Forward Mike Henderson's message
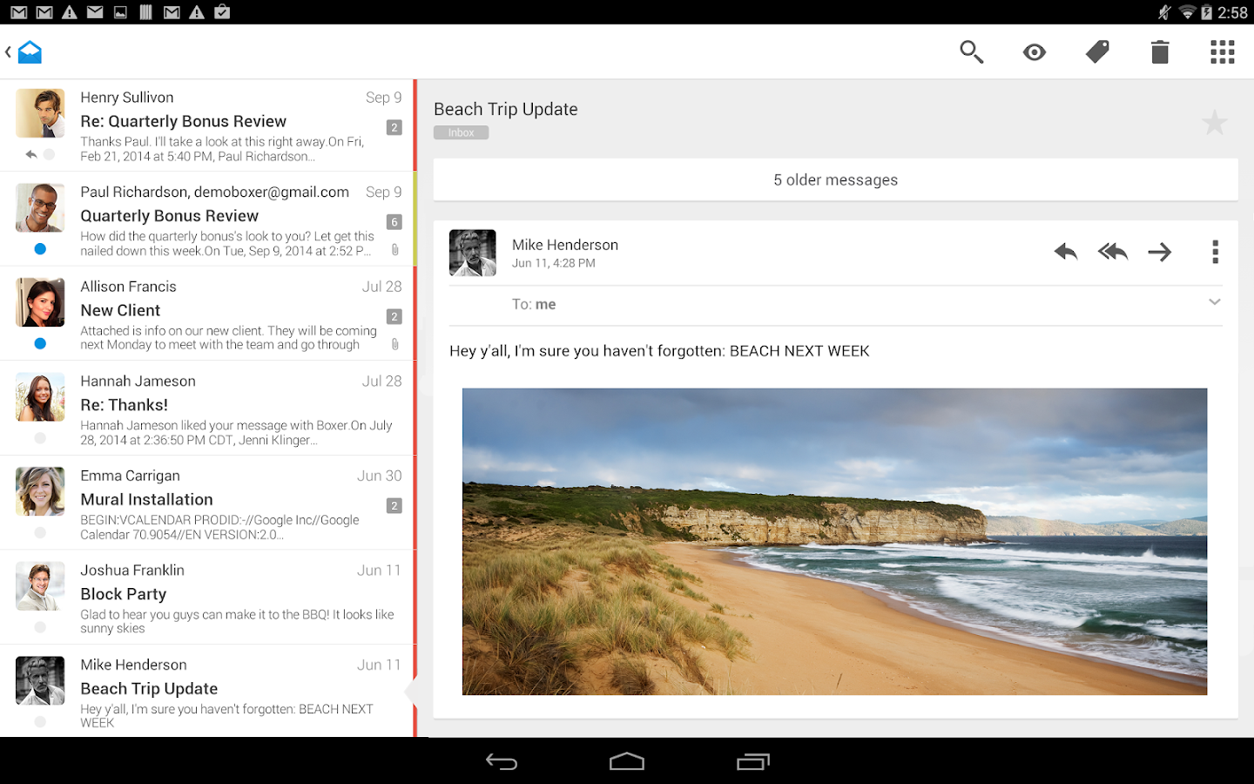Viewport: 1254px width, 784px height. pyautogui.click(x=1159, y=252)
